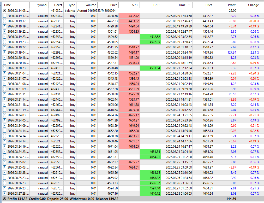The image size is (264, 203).
Task: Click the order icon of ticket 462298 row
Action: (x=4, y=53)
